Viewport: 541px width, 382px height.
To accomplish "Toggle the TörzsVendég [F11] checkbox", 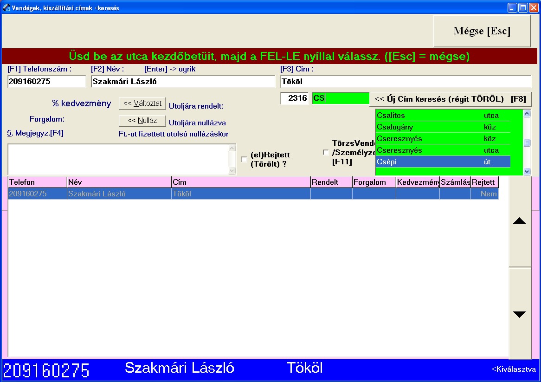I will 325,152.
